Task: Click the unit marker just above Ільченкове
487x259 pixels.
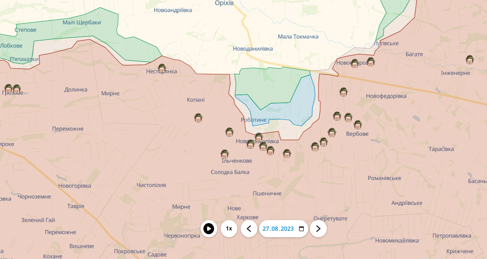Action: pyautogui.click(x=224, y=154)
